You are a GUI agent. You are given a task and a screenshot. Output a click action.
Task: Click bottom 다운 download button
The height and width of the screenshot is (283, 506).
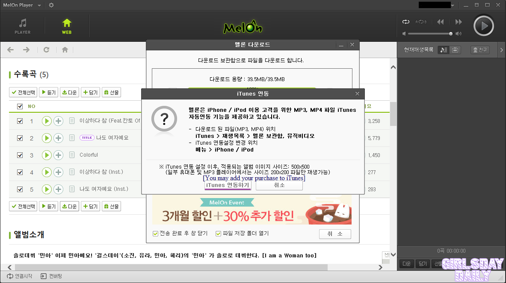coord(69,206)
